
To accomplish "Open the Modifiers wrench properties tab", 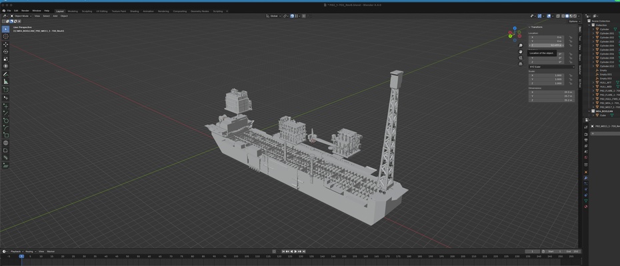I will click(585, 178).
